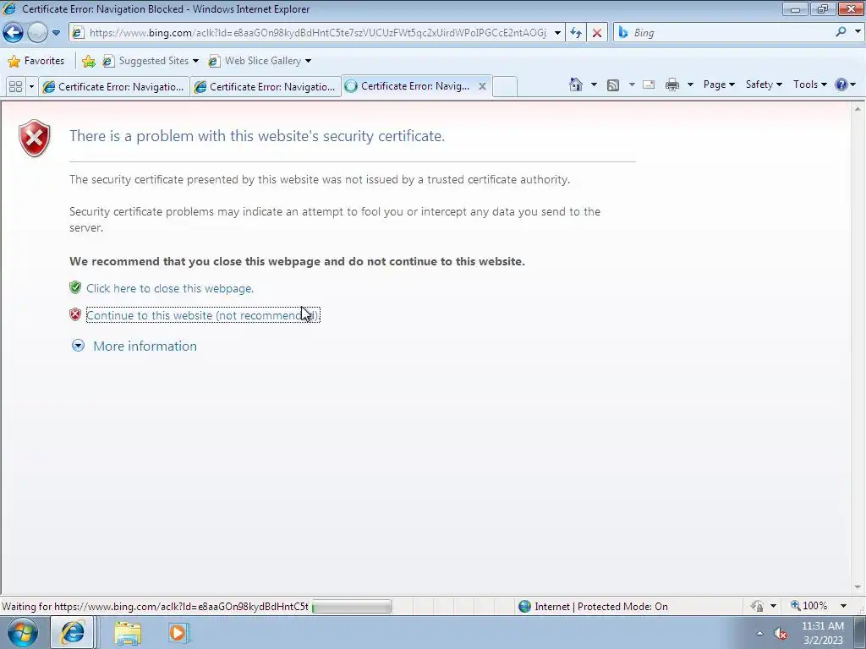
Task: Click the Print icon
Action: click(x=672, y=85)
